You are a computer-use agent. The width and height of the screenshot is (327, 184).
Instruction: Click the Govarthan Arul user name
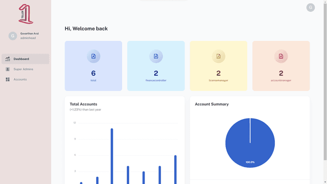[x=30, y=33]
